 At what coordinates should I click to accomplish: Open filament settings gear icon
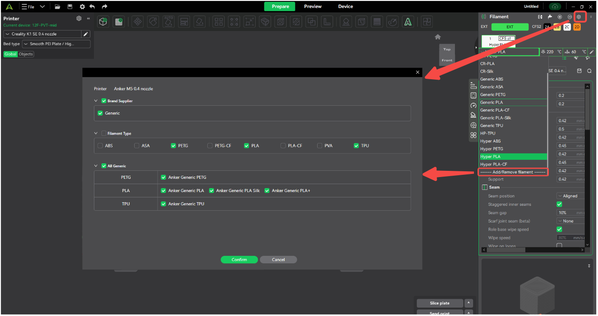pos(579,17)
